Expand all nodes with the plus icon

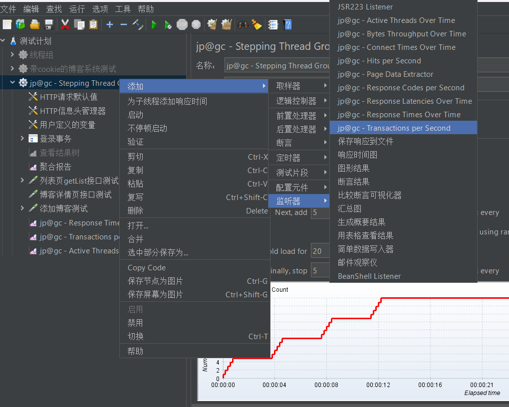point(110,24)
